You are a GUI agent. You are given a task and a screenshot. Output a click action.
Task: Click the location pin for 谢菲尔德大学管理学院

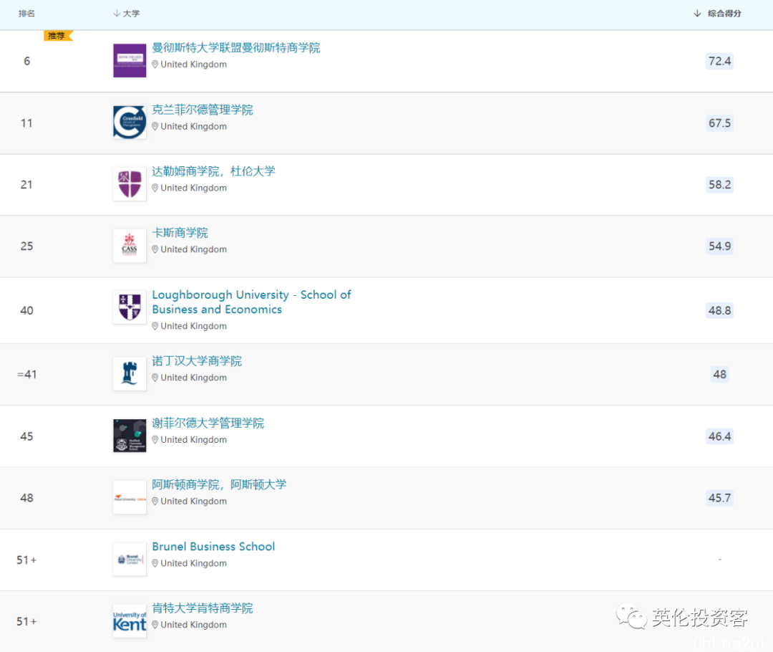pos(155,440)
